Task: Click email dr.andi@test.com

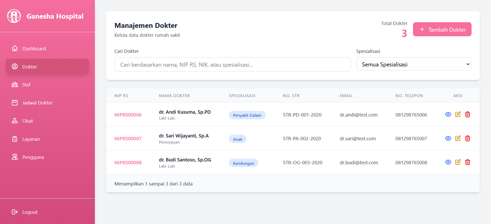Action: tap(359, 115)
